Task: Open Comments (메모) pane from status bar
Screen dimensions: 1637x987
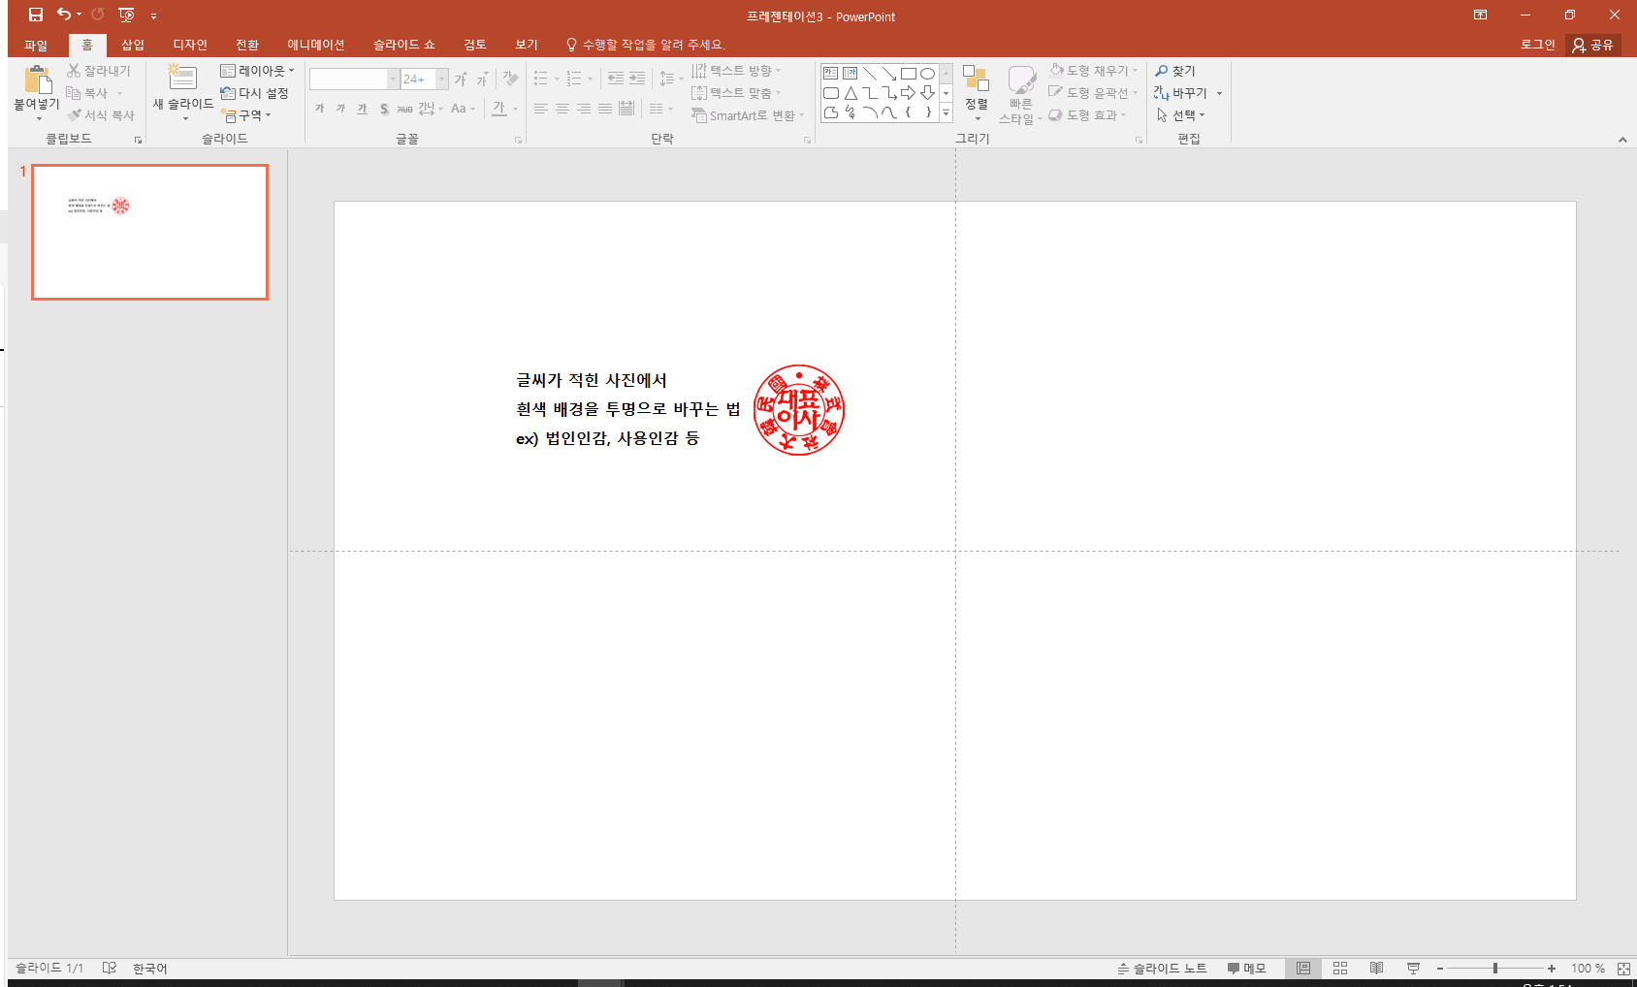Action: [1246, 968]
